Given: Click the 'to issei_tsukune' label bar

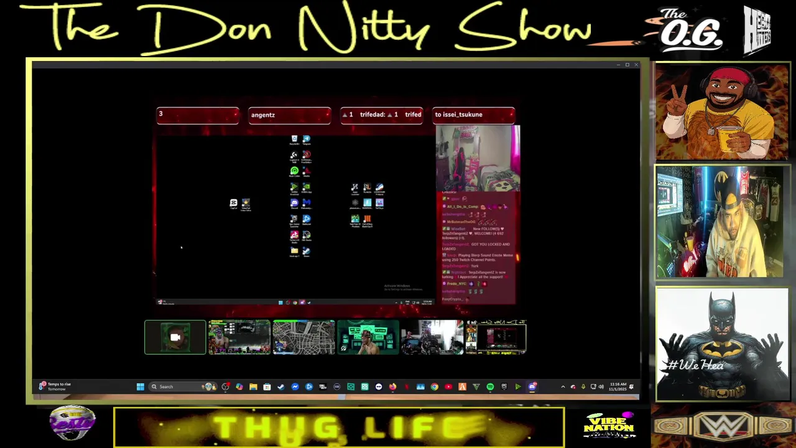Looking at the screenshot, I should tap(474, 115).
